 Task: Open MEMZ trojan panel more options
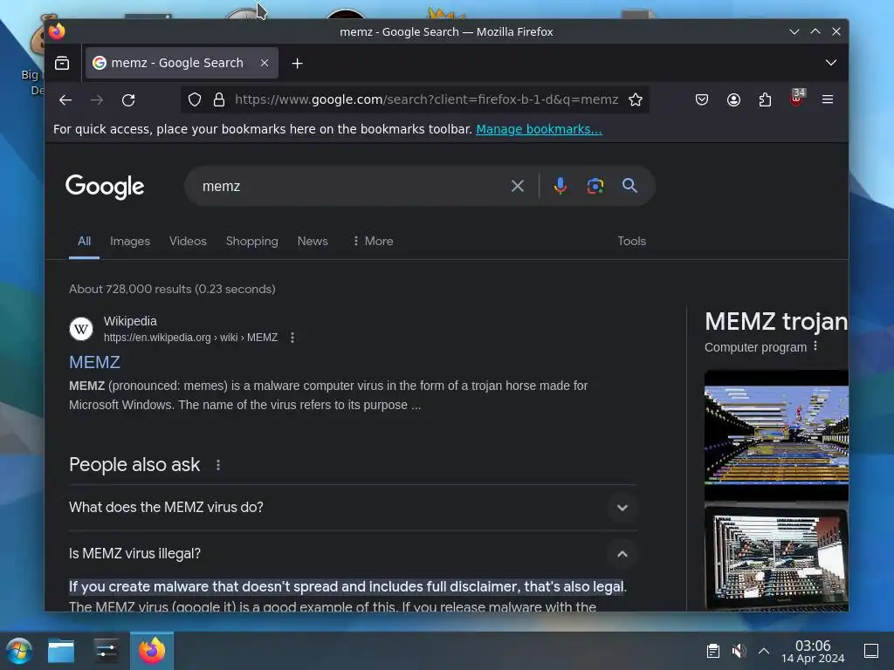[816, 346]
